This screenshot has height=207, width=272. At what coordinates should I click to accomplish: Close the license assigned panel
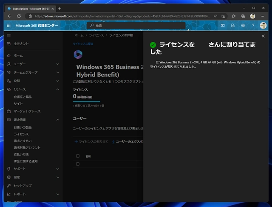tap(263, 36)
